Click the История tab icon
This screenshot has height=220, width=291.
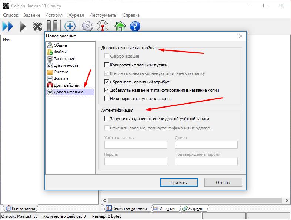pos(156,208)
